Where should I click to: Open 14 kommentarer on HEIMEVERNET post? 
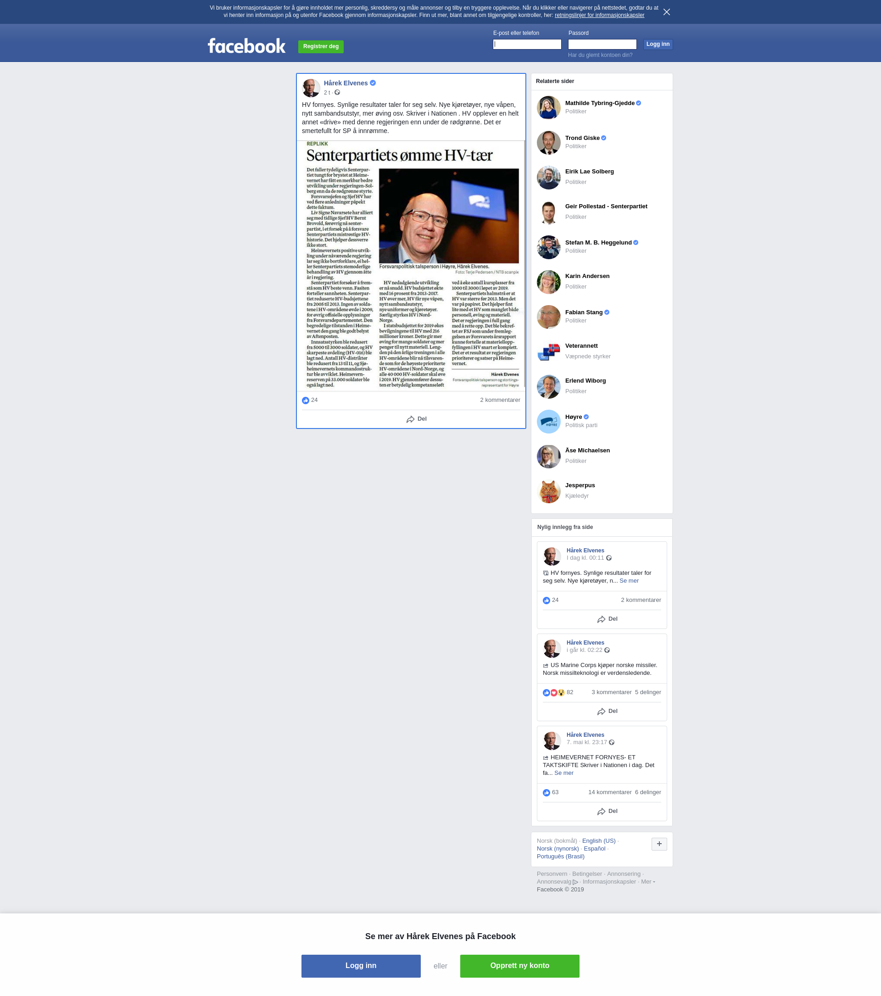click(609, 792)
